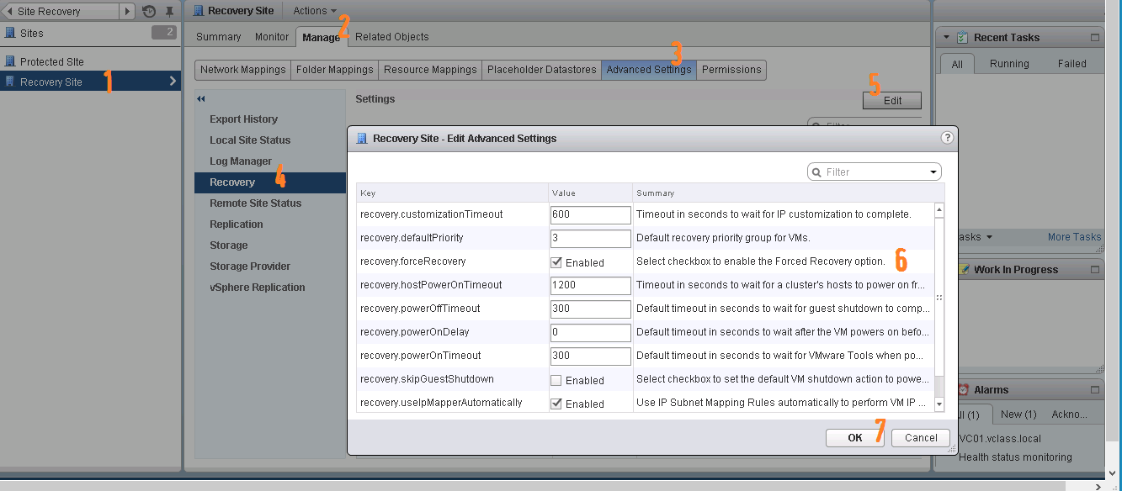Confirm changes with the OK button
This screenshot has width=1122, height=491.
tap(854, 437)
